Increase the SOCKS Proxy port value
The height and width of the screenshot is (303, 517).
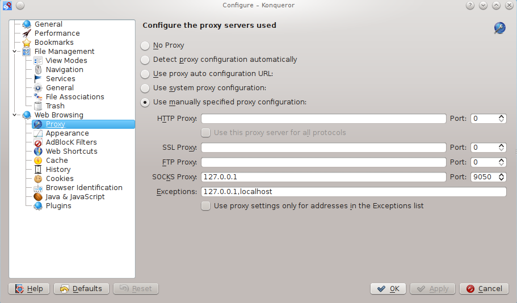[502, 175]
